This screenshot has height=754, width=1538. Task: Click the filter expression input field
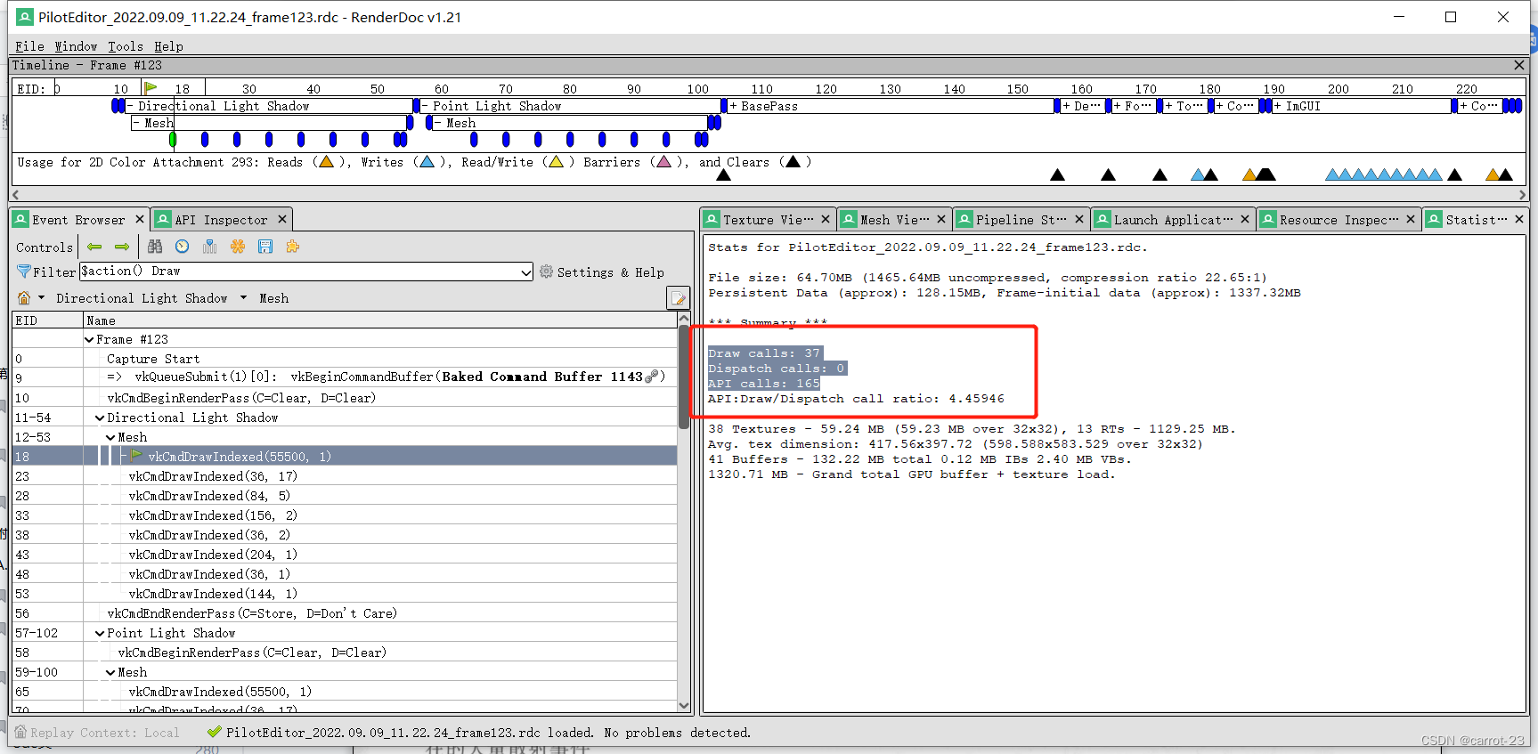tap(299, 272)
